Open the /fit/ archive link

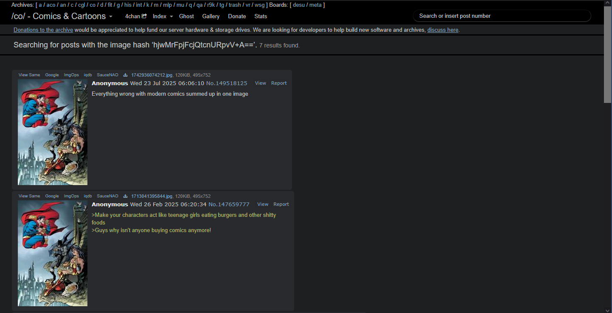pyautogui.click(x=110, y=5)
